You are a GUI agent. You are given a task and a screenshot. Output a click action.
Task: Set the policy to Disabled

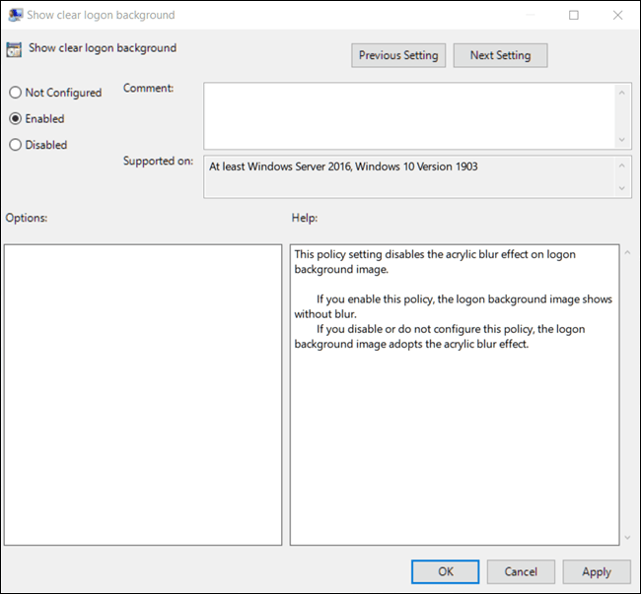[15, 145]
